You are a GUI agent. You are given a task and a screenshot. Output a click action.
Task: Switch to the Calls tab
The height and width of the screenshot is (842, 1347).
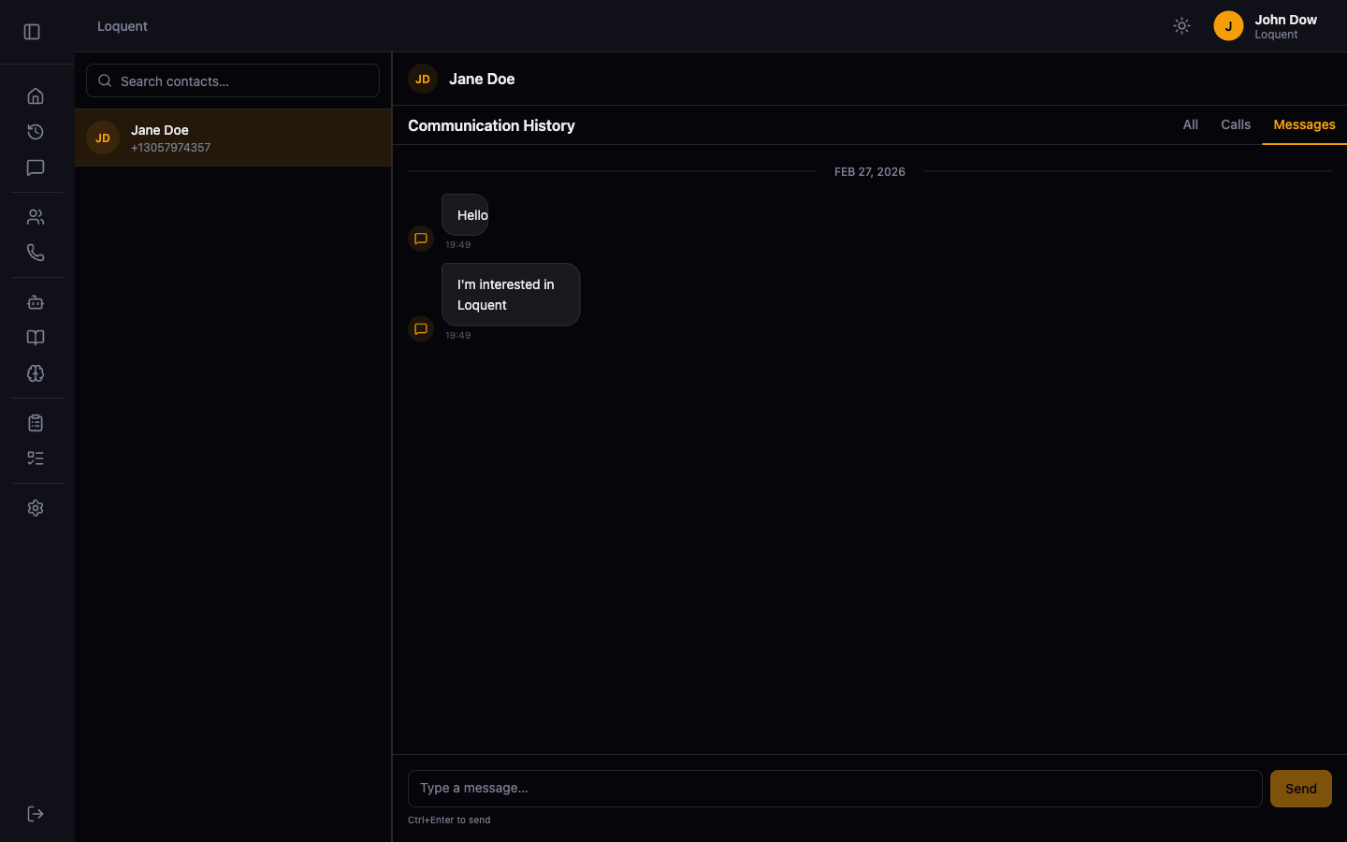1236,124
